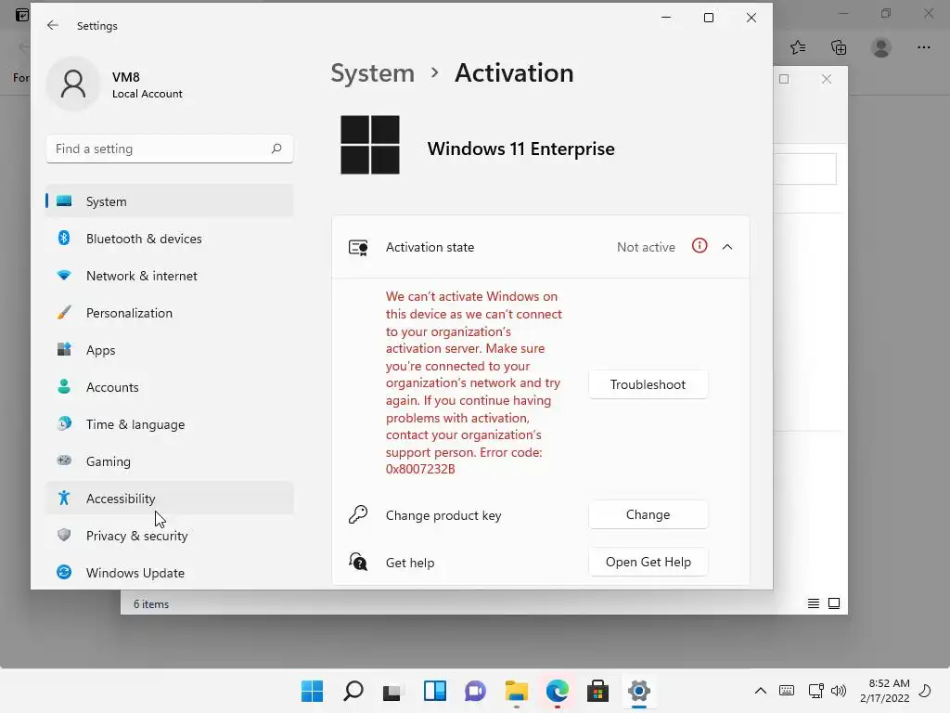Open Accessibility settings category
The height and width of the screenshot is (713, 950).
(170, 499)
